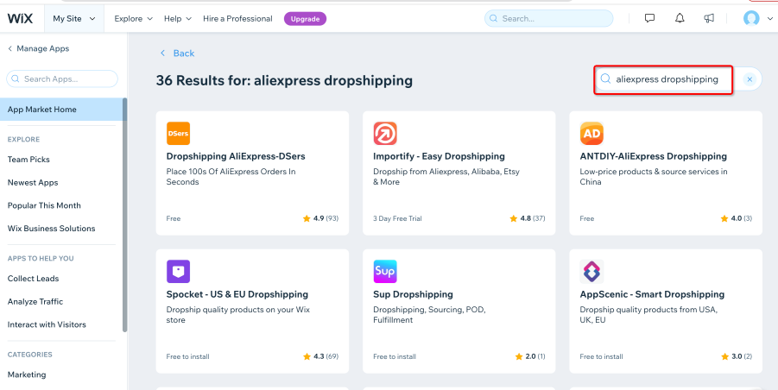Select the Importify app icon
This screenshot has width=778, height=390.
tap(385, 133)
